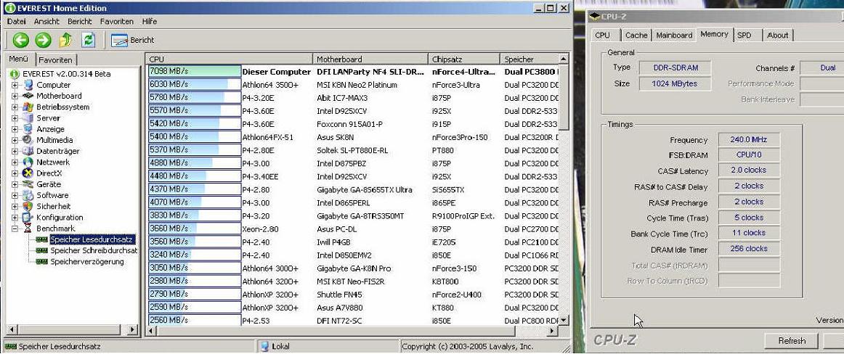The height and width of the screenshot is (354, 844).
Task: Click the Speicherverzögerung memory chip icon
Action: pyautogui.click(x=42, y=262)
